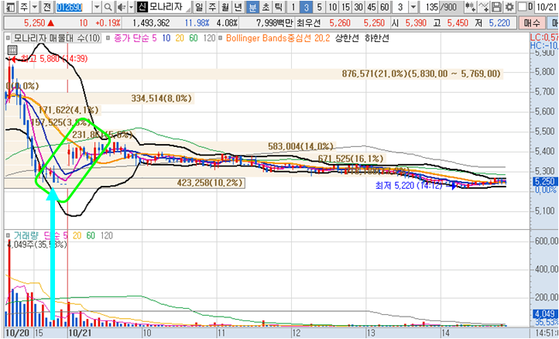Select the 년 (yearly) period tab
Viewport: 559px width, 339px height.
pos(238,7)
